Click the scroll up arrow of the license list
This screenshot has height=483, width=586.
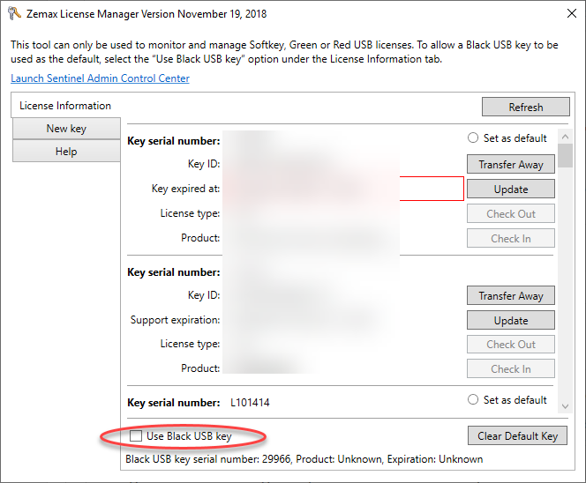(x=565, y=137)
